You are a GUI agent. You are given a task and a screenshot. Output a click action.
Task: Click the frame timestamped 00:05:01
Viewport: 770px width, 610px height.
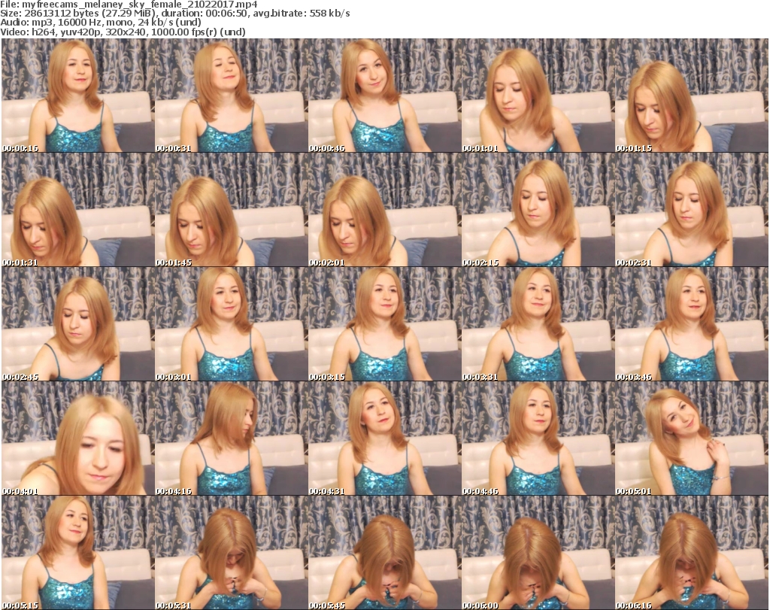click(x=691, y=439)
